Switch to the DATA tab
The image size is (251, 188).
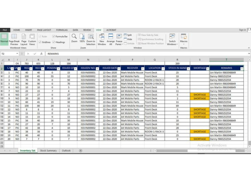coord(75,30)
